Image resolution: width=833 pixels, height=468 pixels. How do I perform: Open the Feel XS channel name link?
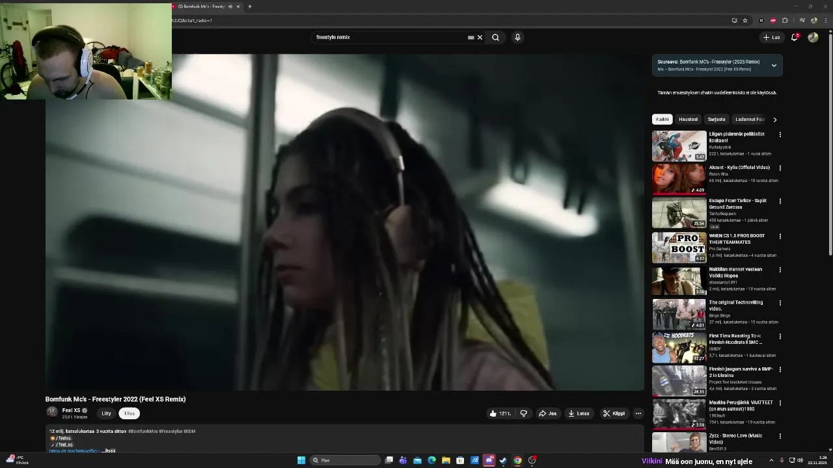(x=71, y=410)
